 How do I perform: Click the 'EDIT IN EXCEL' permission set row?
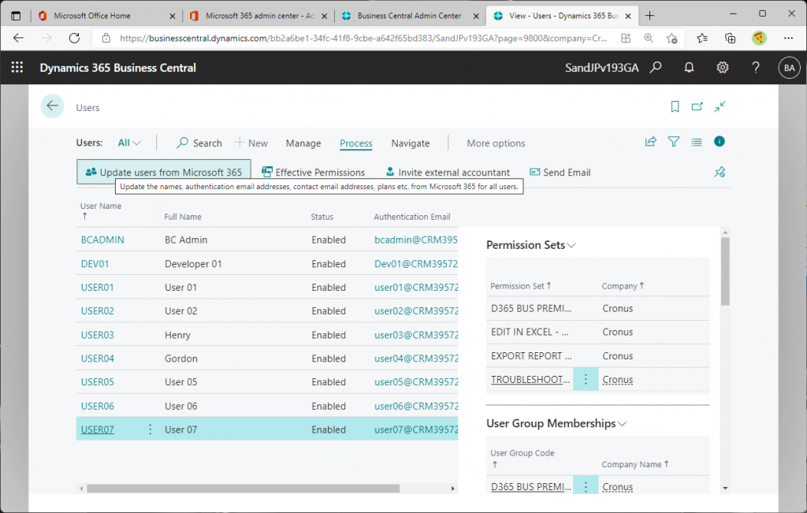(x=597, y=332)
